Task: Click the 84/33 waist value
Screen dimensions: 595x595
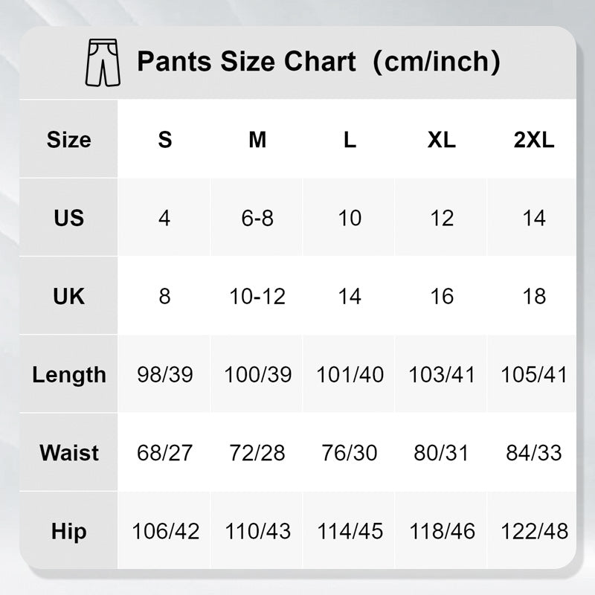Action: (x=534, y=453)
